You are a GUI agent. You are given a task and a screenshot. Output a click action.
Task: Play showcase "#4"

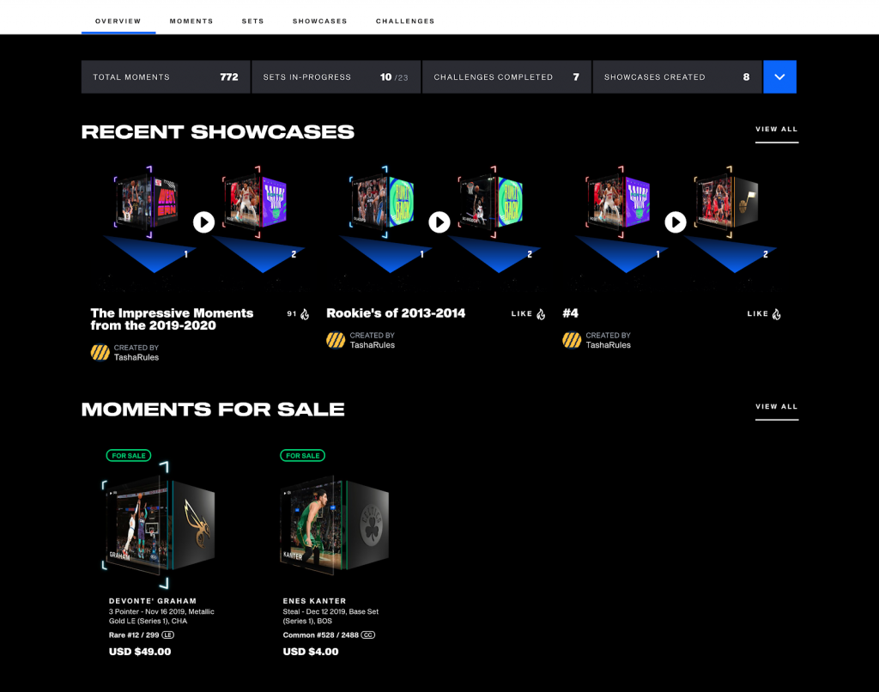[676, 222]
